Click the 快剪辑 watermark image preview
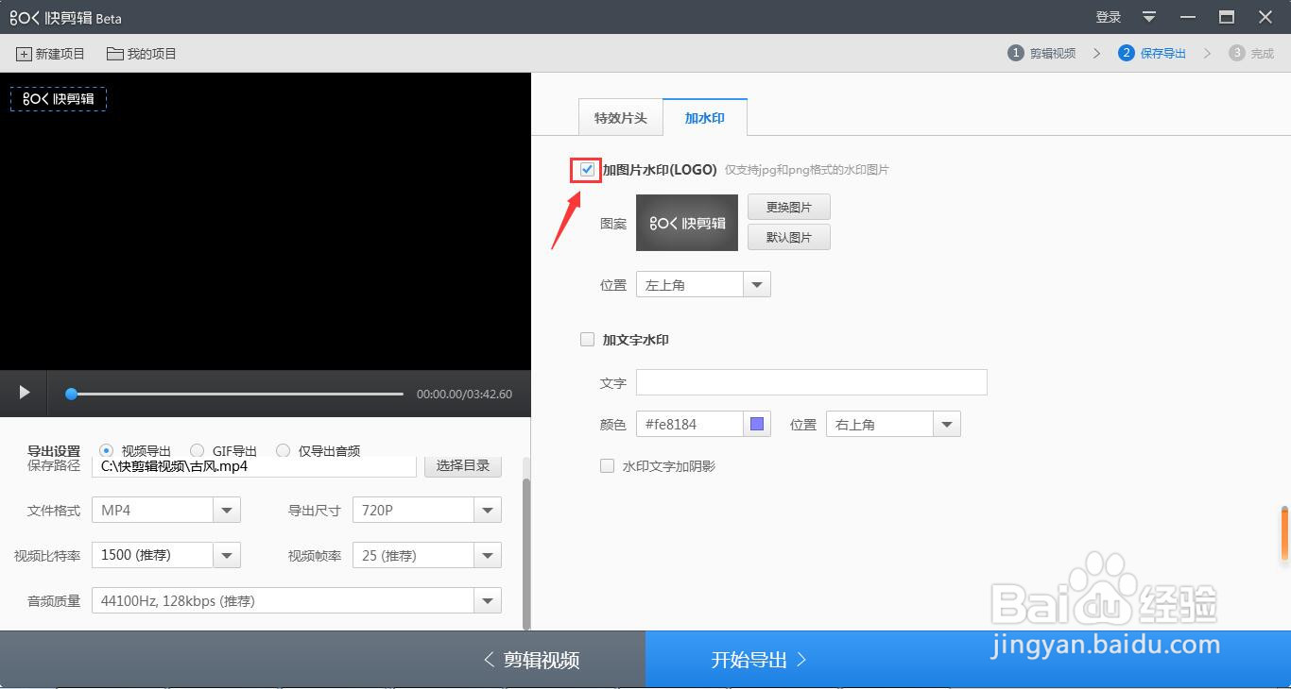The width and height of the screenshot is (1291, 689). click(686, 223)
